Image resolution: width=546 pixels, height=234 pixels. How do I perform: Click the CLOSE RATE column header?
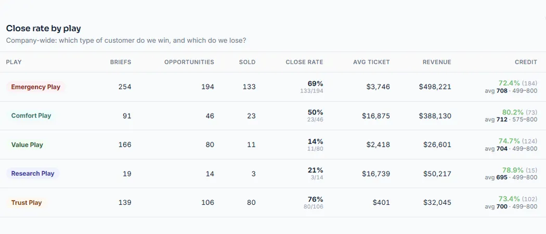click(x=304, y=62)
